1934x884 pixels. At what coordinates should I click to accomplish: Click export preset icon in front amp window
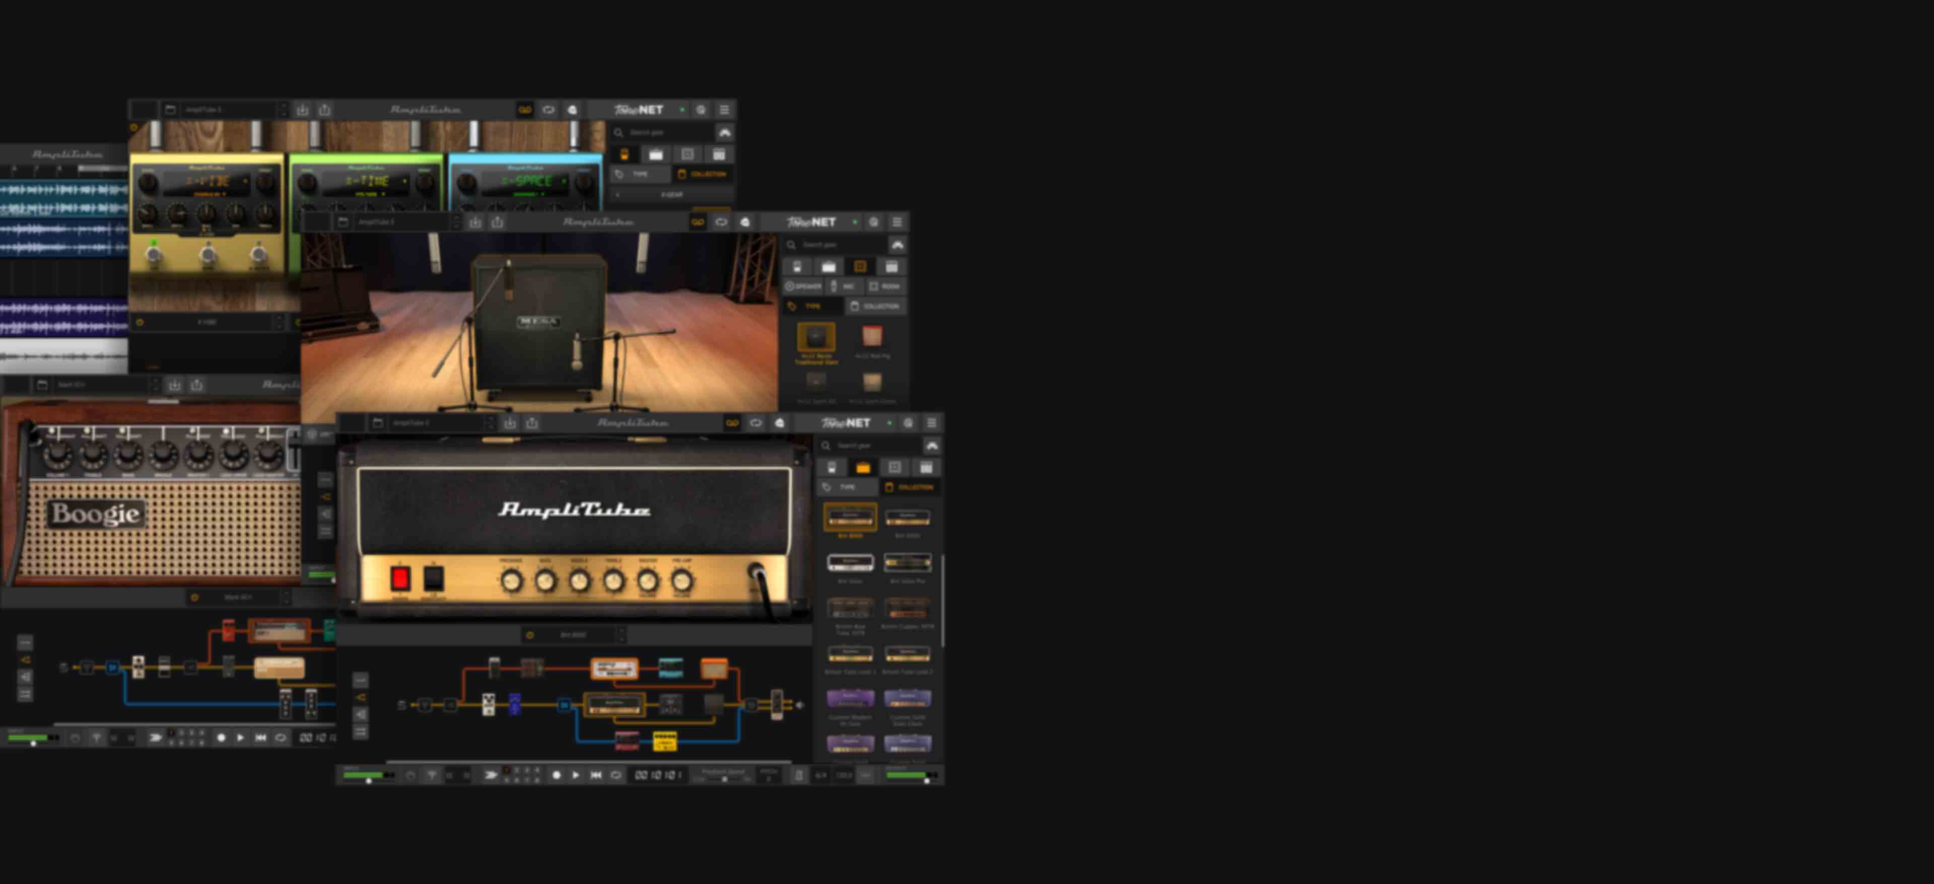[531, 423]
